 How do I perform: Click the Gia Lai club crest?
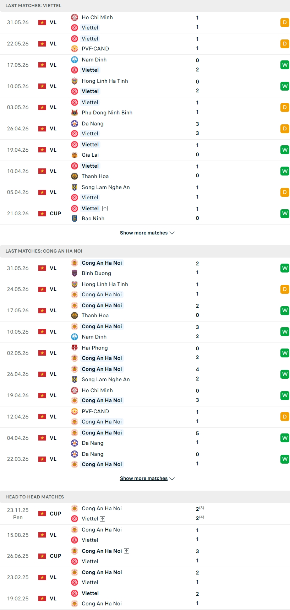pyautogui.click(x=75, y=155)
